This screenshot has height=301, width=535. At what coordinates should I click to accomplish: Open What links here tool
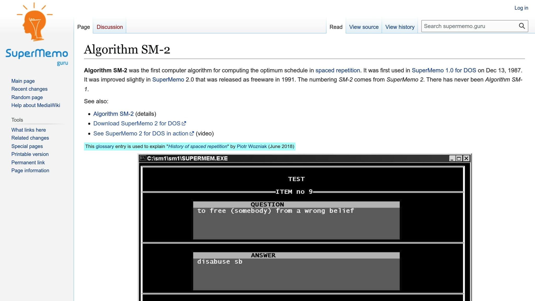28,130
